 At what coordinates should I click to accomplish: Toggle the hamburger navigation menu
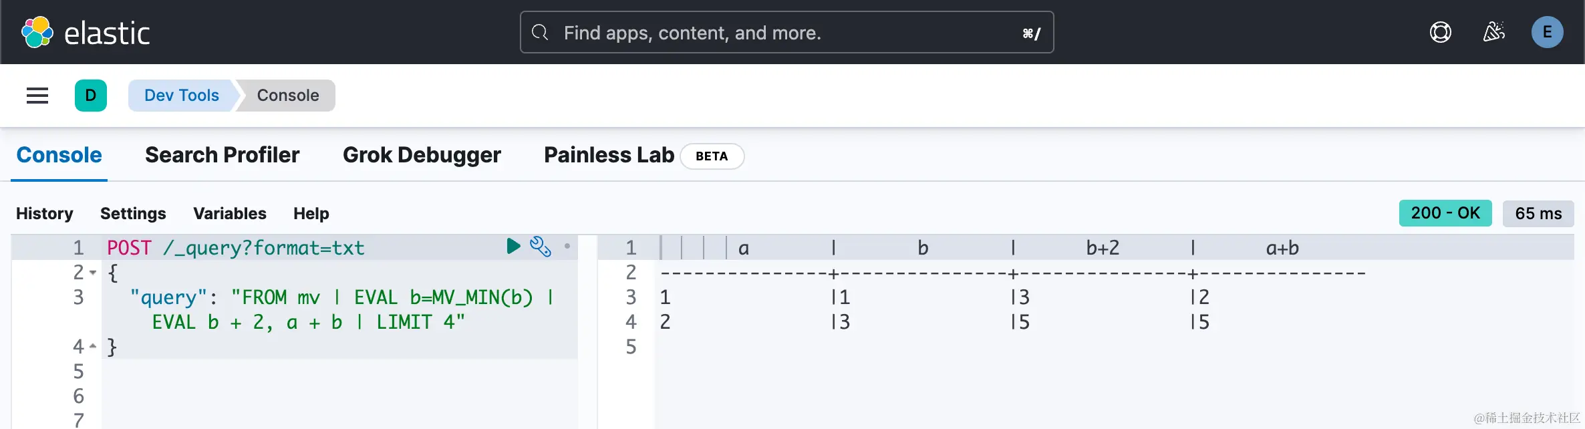pyautogui.click(x=37, y=96)
